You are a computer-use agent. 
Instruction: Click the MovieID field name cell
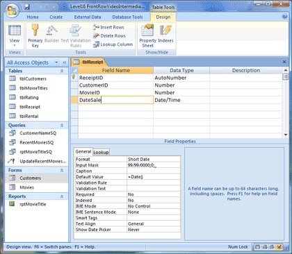115,92
